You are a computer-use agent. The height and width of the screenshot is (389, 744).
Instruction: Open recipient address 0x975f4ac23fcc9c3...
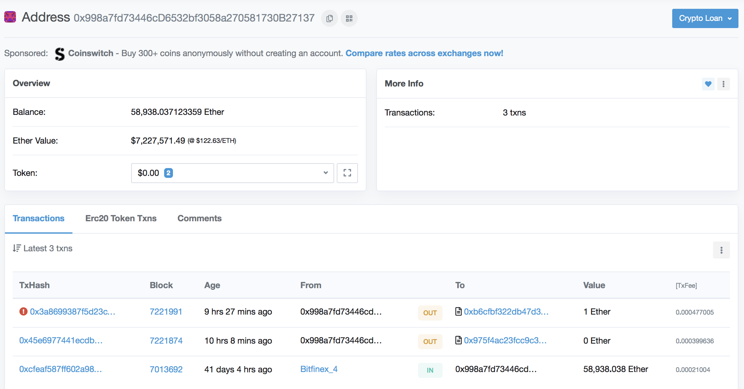click(505, 340)
